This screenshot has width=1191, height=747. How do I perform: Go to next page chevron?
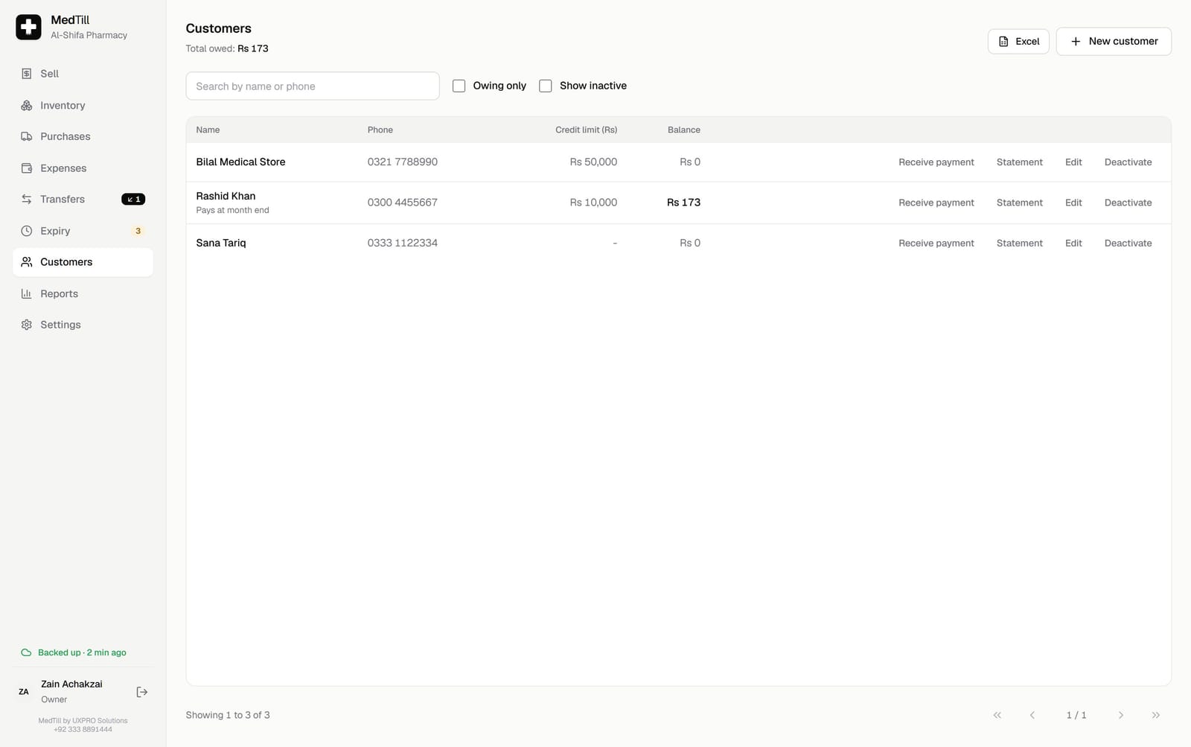click(1121, 715)
